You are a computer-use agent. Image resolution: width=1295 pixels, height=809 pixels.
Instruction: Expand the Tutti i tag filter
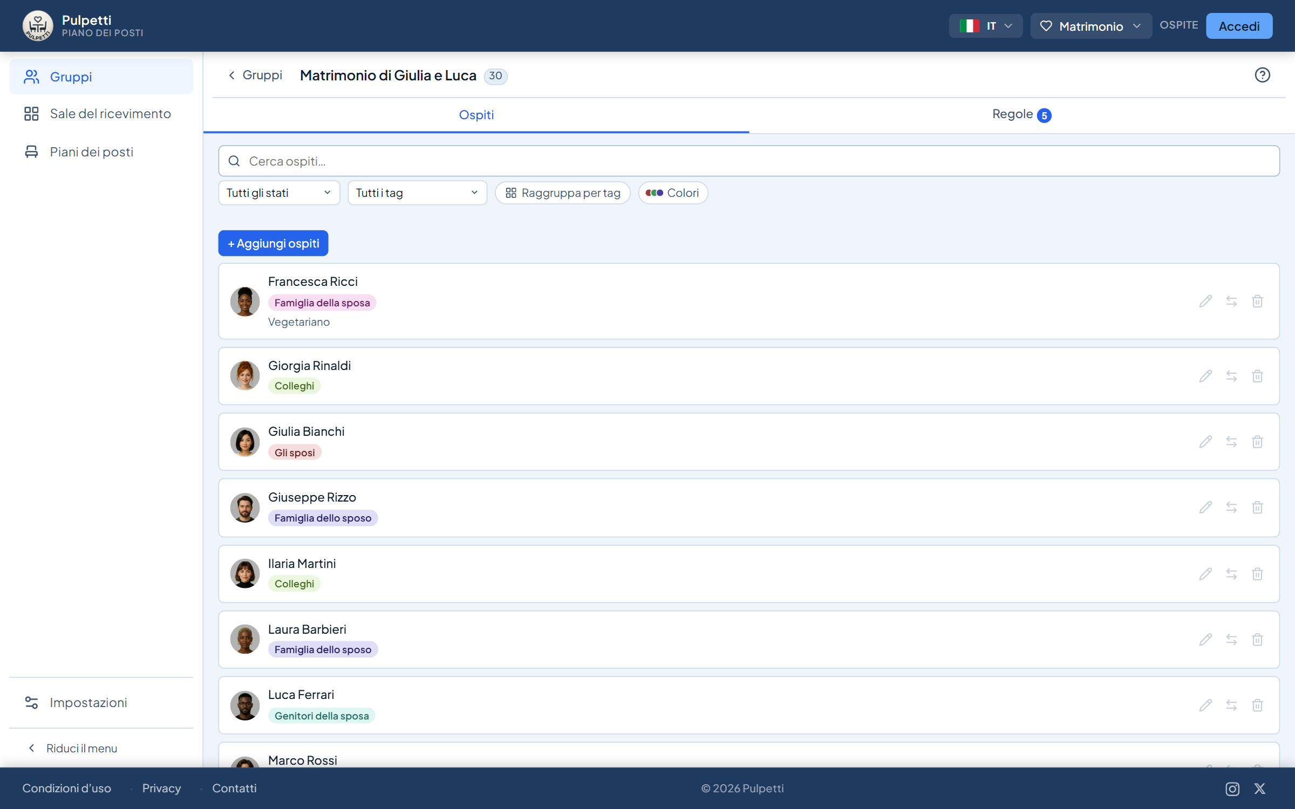pyautogui.click(x=417, y=193)
